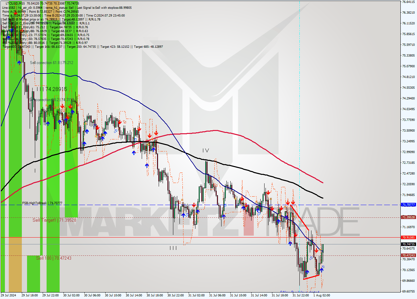Click the '29 Jul 18:00' time label
The height and width of the screenshot is (299, 417).
[x=30, y=295]
